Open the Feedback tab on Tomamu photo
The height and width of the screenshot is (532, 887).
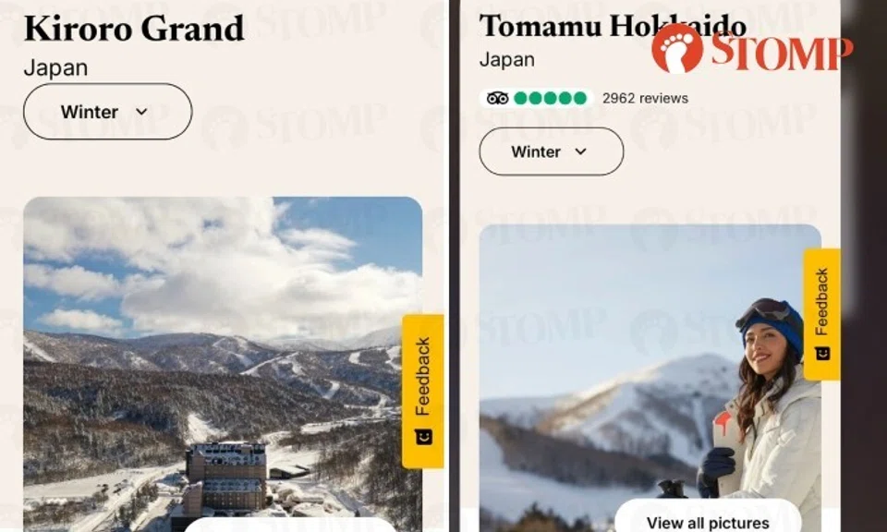click(821, 314)
